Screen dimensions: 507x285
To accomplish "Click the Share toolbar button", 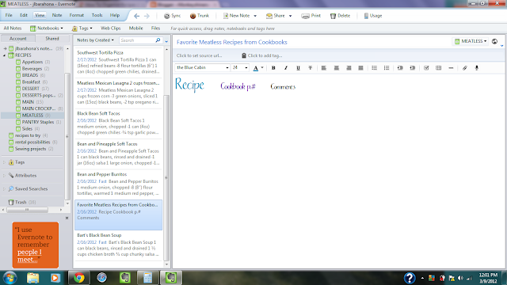I will point(276,16).
